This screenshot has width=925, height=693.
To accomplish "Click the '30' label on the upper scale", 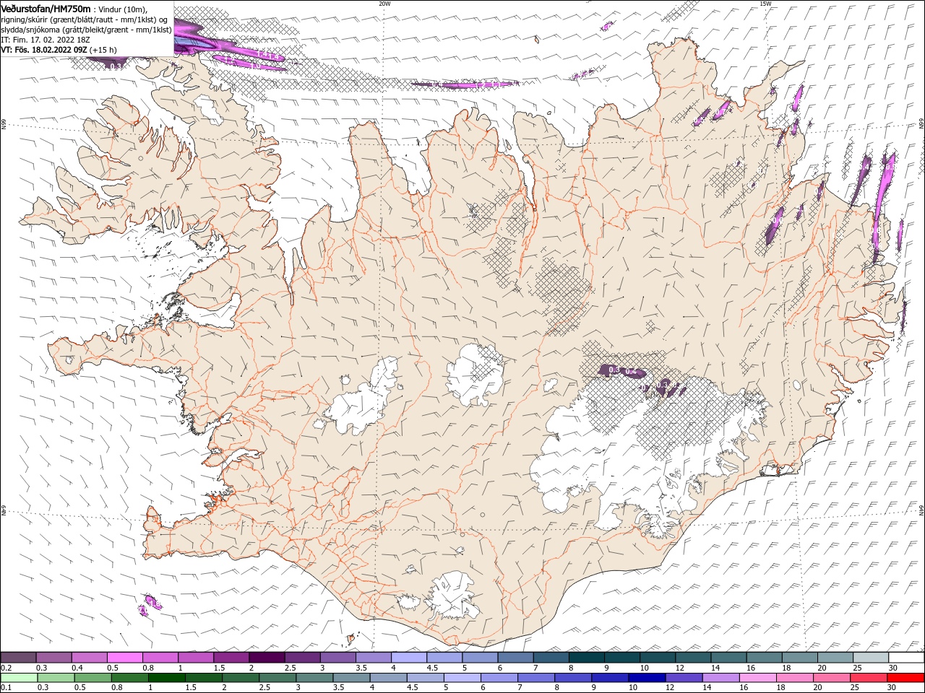I will click(893, 668).
